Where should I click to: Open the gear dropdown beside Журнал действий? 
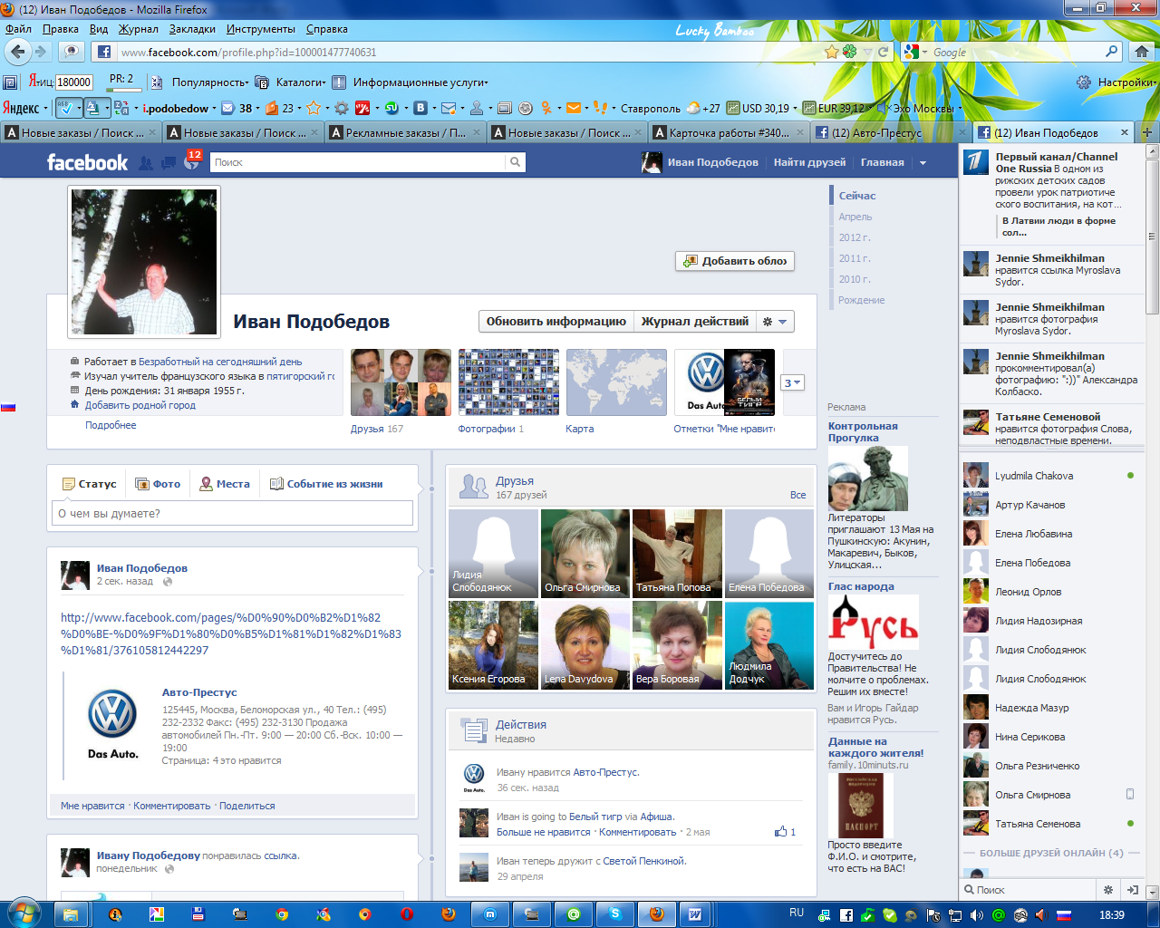776,322
